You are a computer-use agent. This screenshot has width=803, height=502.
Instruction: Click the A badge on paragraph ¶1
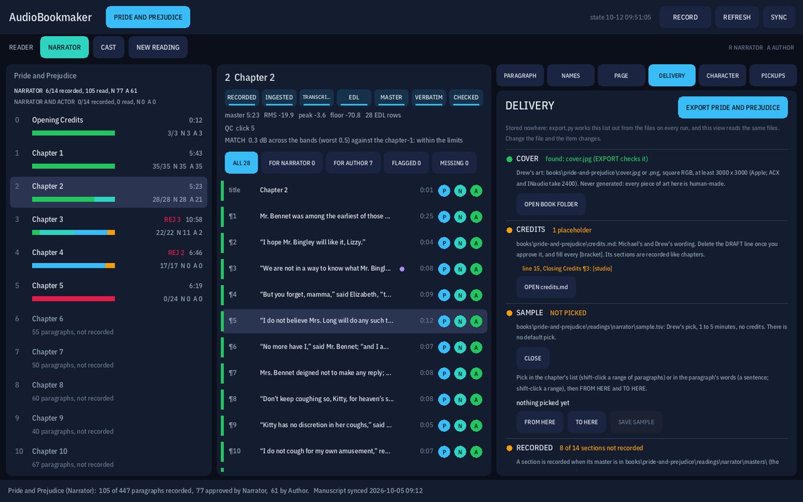476,217
